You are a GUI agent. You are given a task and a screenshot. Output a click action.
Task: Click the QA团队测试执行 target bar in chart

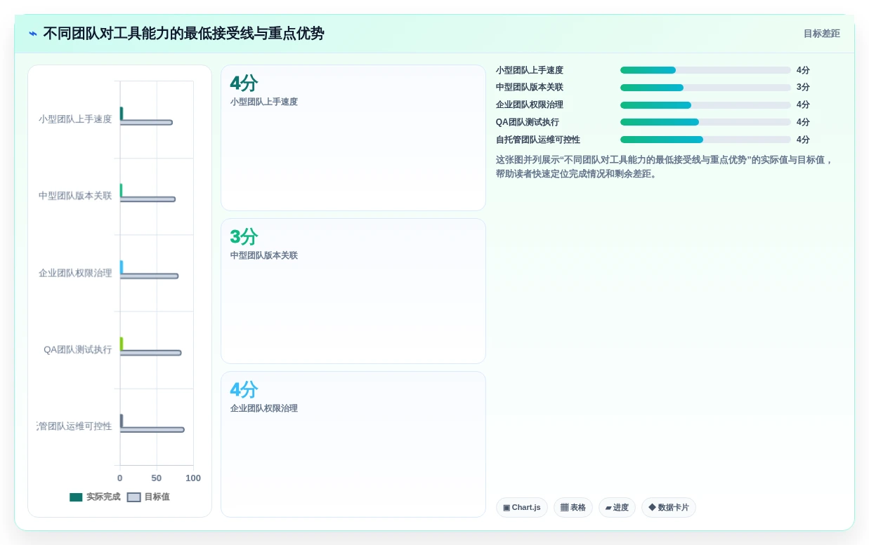coord(150,353)
